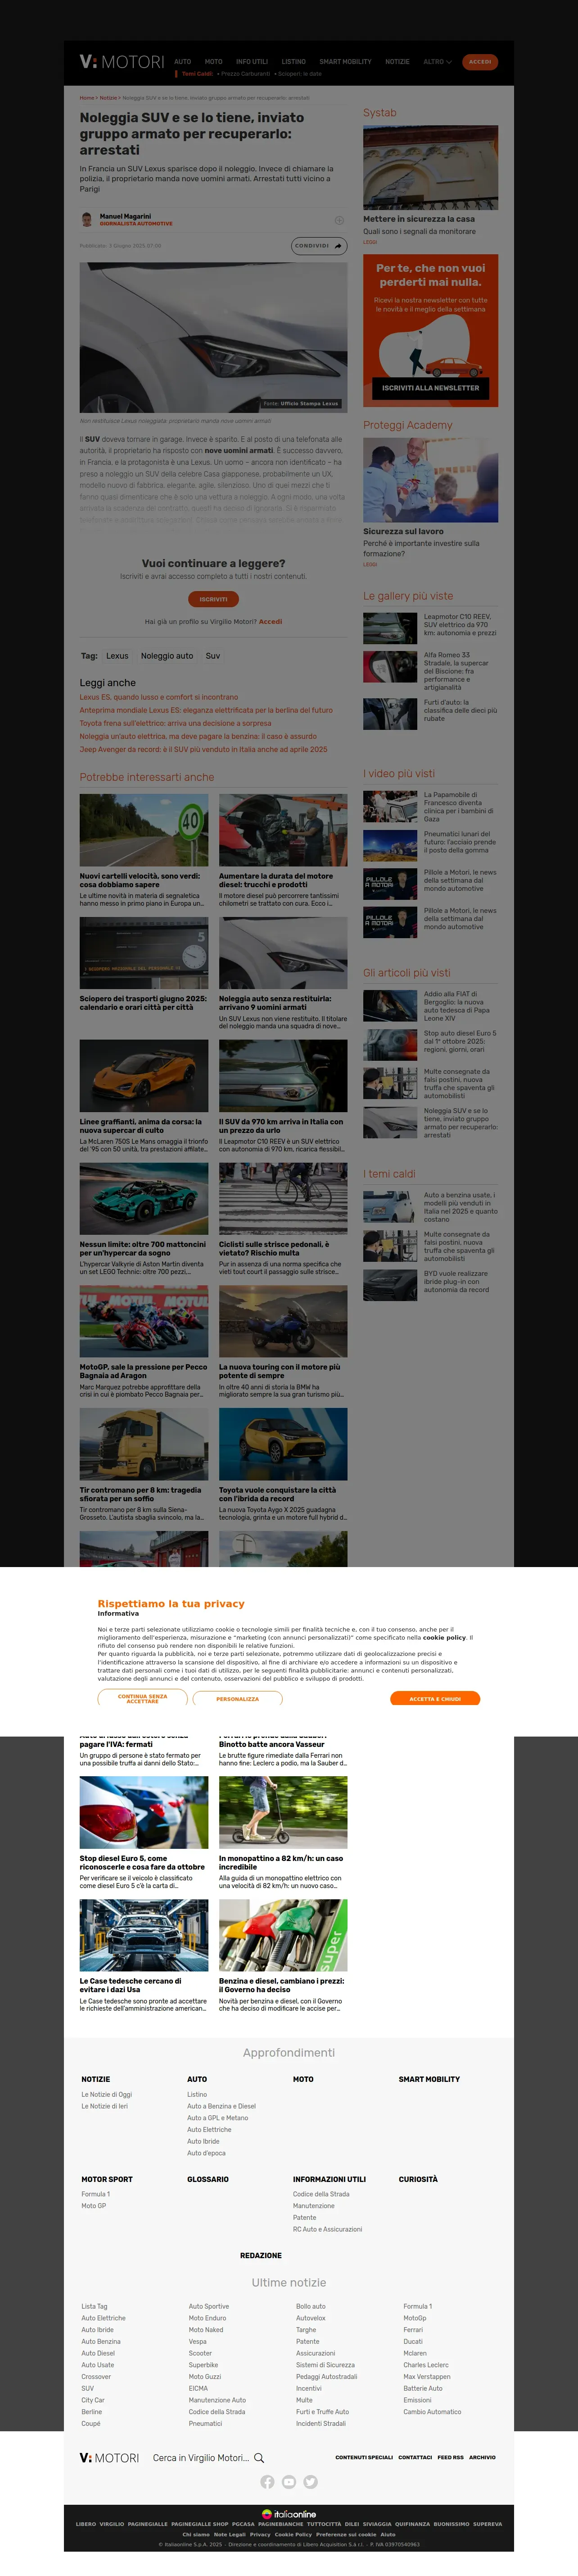Open the cookie policy link in privacy notice
Screen dimensions: 578x2576
point(444,1637)
